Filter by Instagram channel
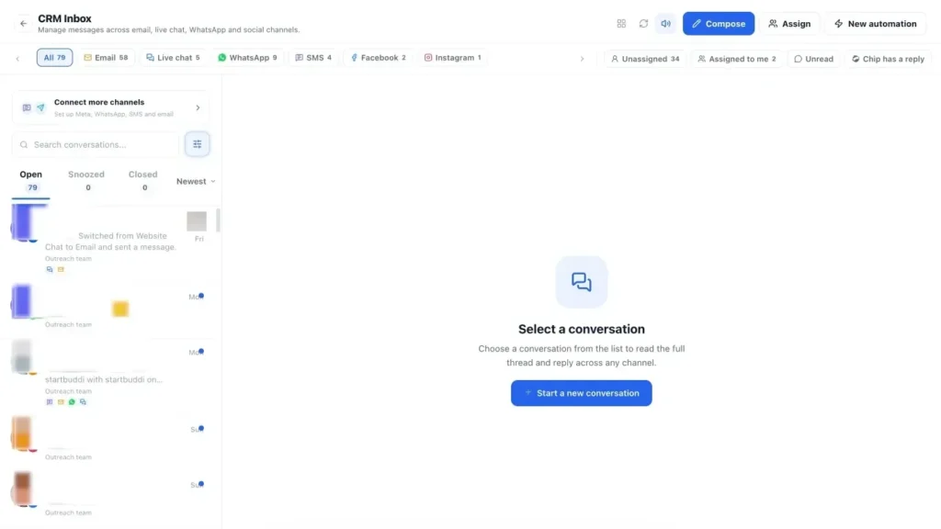The image size is (941, 529). tap(453, 58)
